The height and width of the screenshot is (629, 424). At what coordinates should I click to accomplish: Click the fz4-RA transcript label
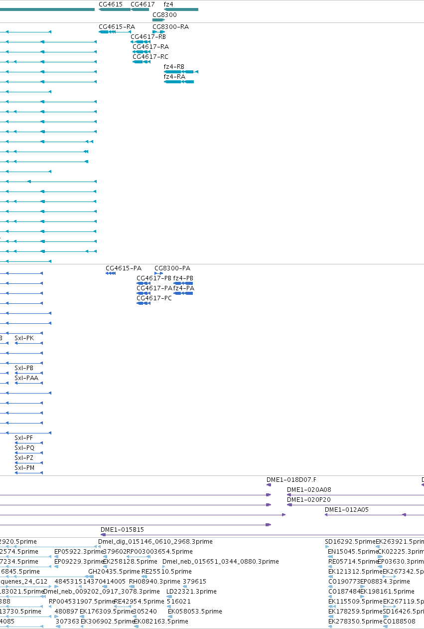click(174, 77)
